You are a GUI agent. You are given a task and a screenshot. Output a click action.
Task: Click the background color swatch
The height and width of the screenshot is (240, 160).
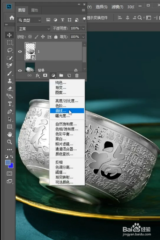[12, 166]
